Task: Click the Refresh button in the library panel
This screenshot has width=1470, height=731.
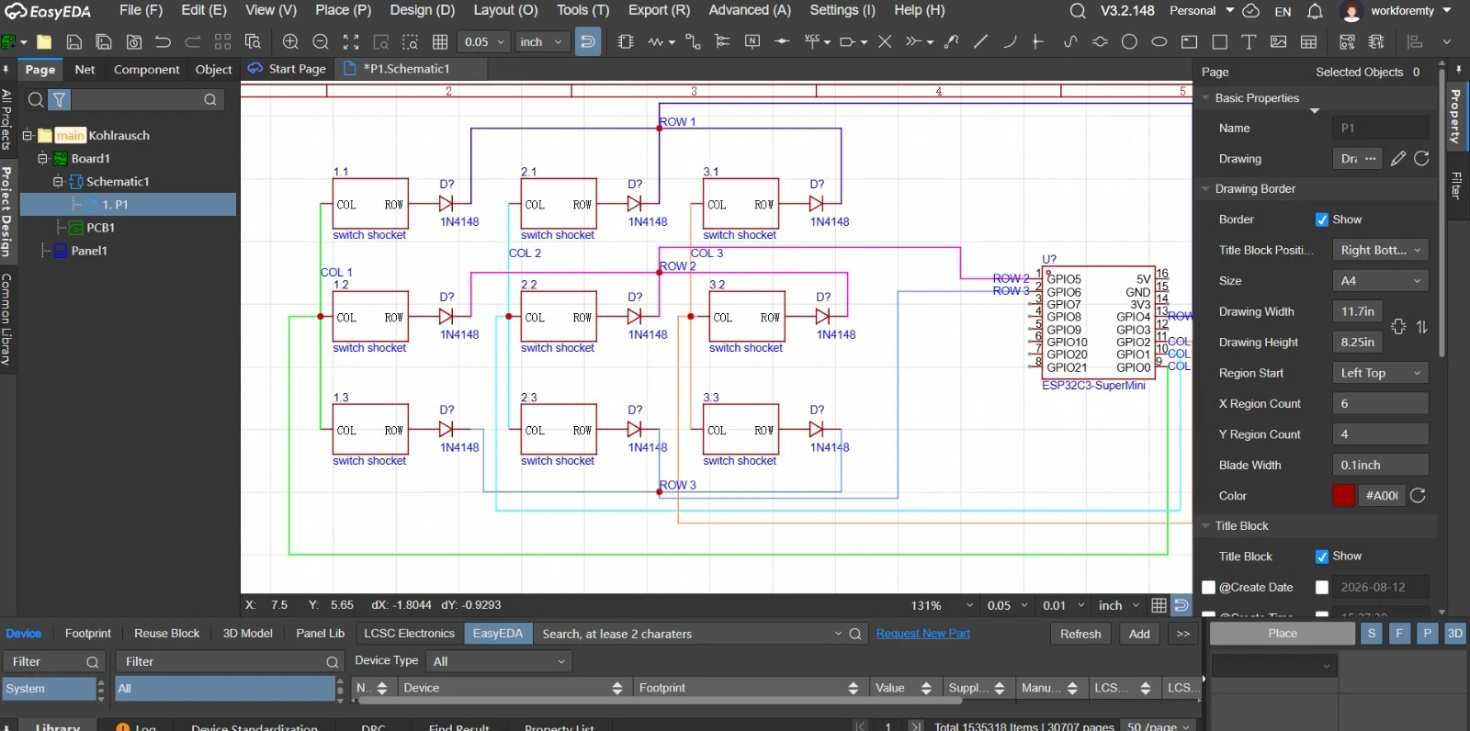Action: coord(1080,634)
